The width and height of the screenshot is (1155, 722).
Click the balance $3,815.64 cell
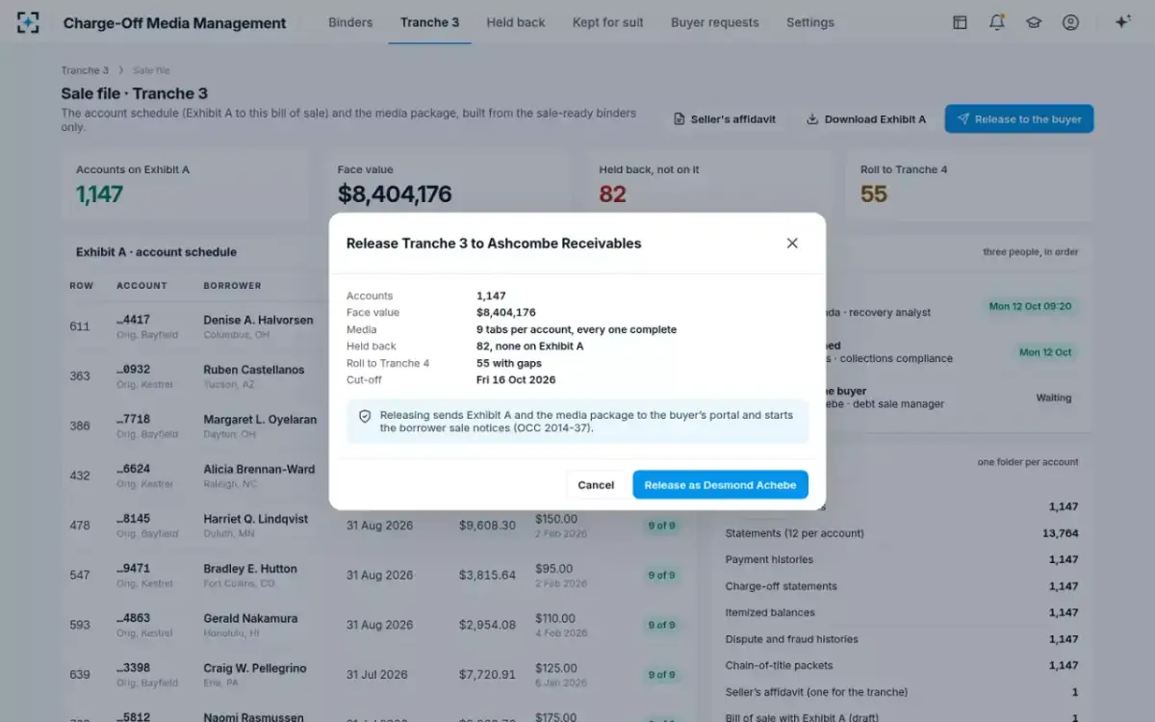pos(487,576)
